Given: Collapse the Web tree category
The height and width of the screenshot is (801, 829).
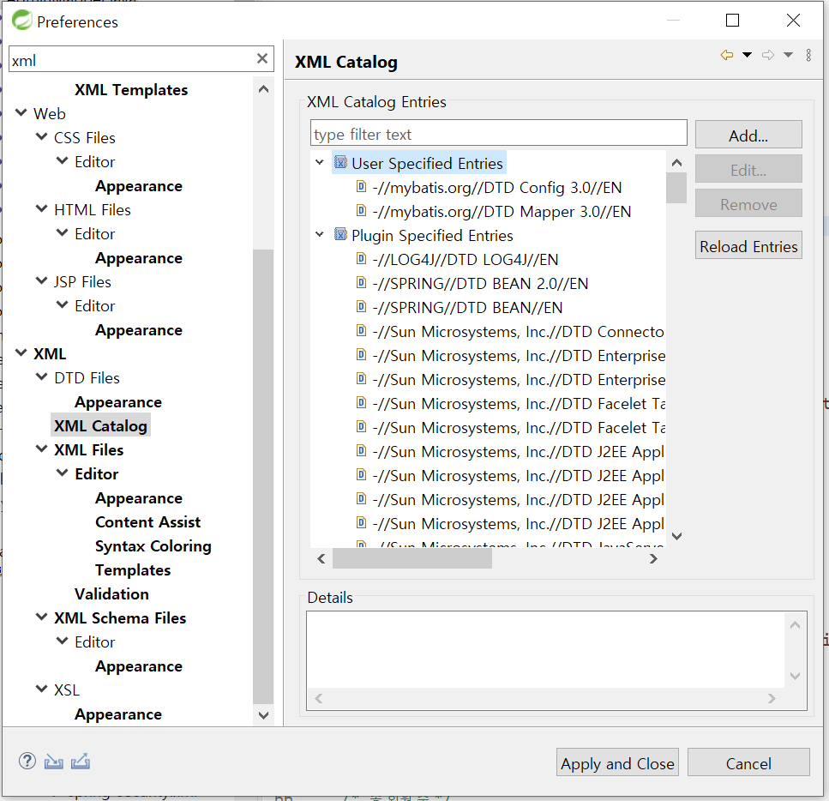Looking at the screenshot, I should [21, 112].
